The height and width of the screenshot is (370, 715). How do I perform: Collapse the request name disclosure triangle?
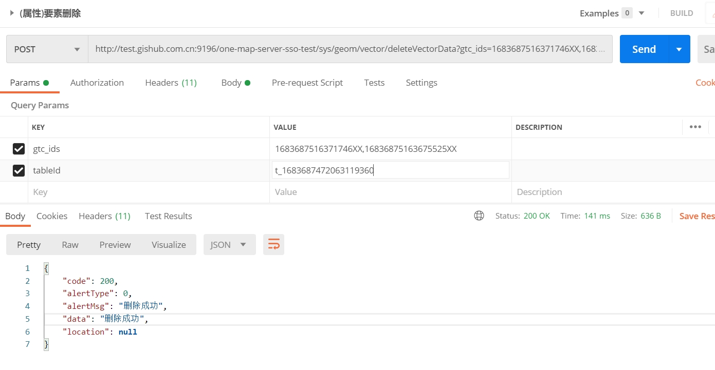point(12,13)
